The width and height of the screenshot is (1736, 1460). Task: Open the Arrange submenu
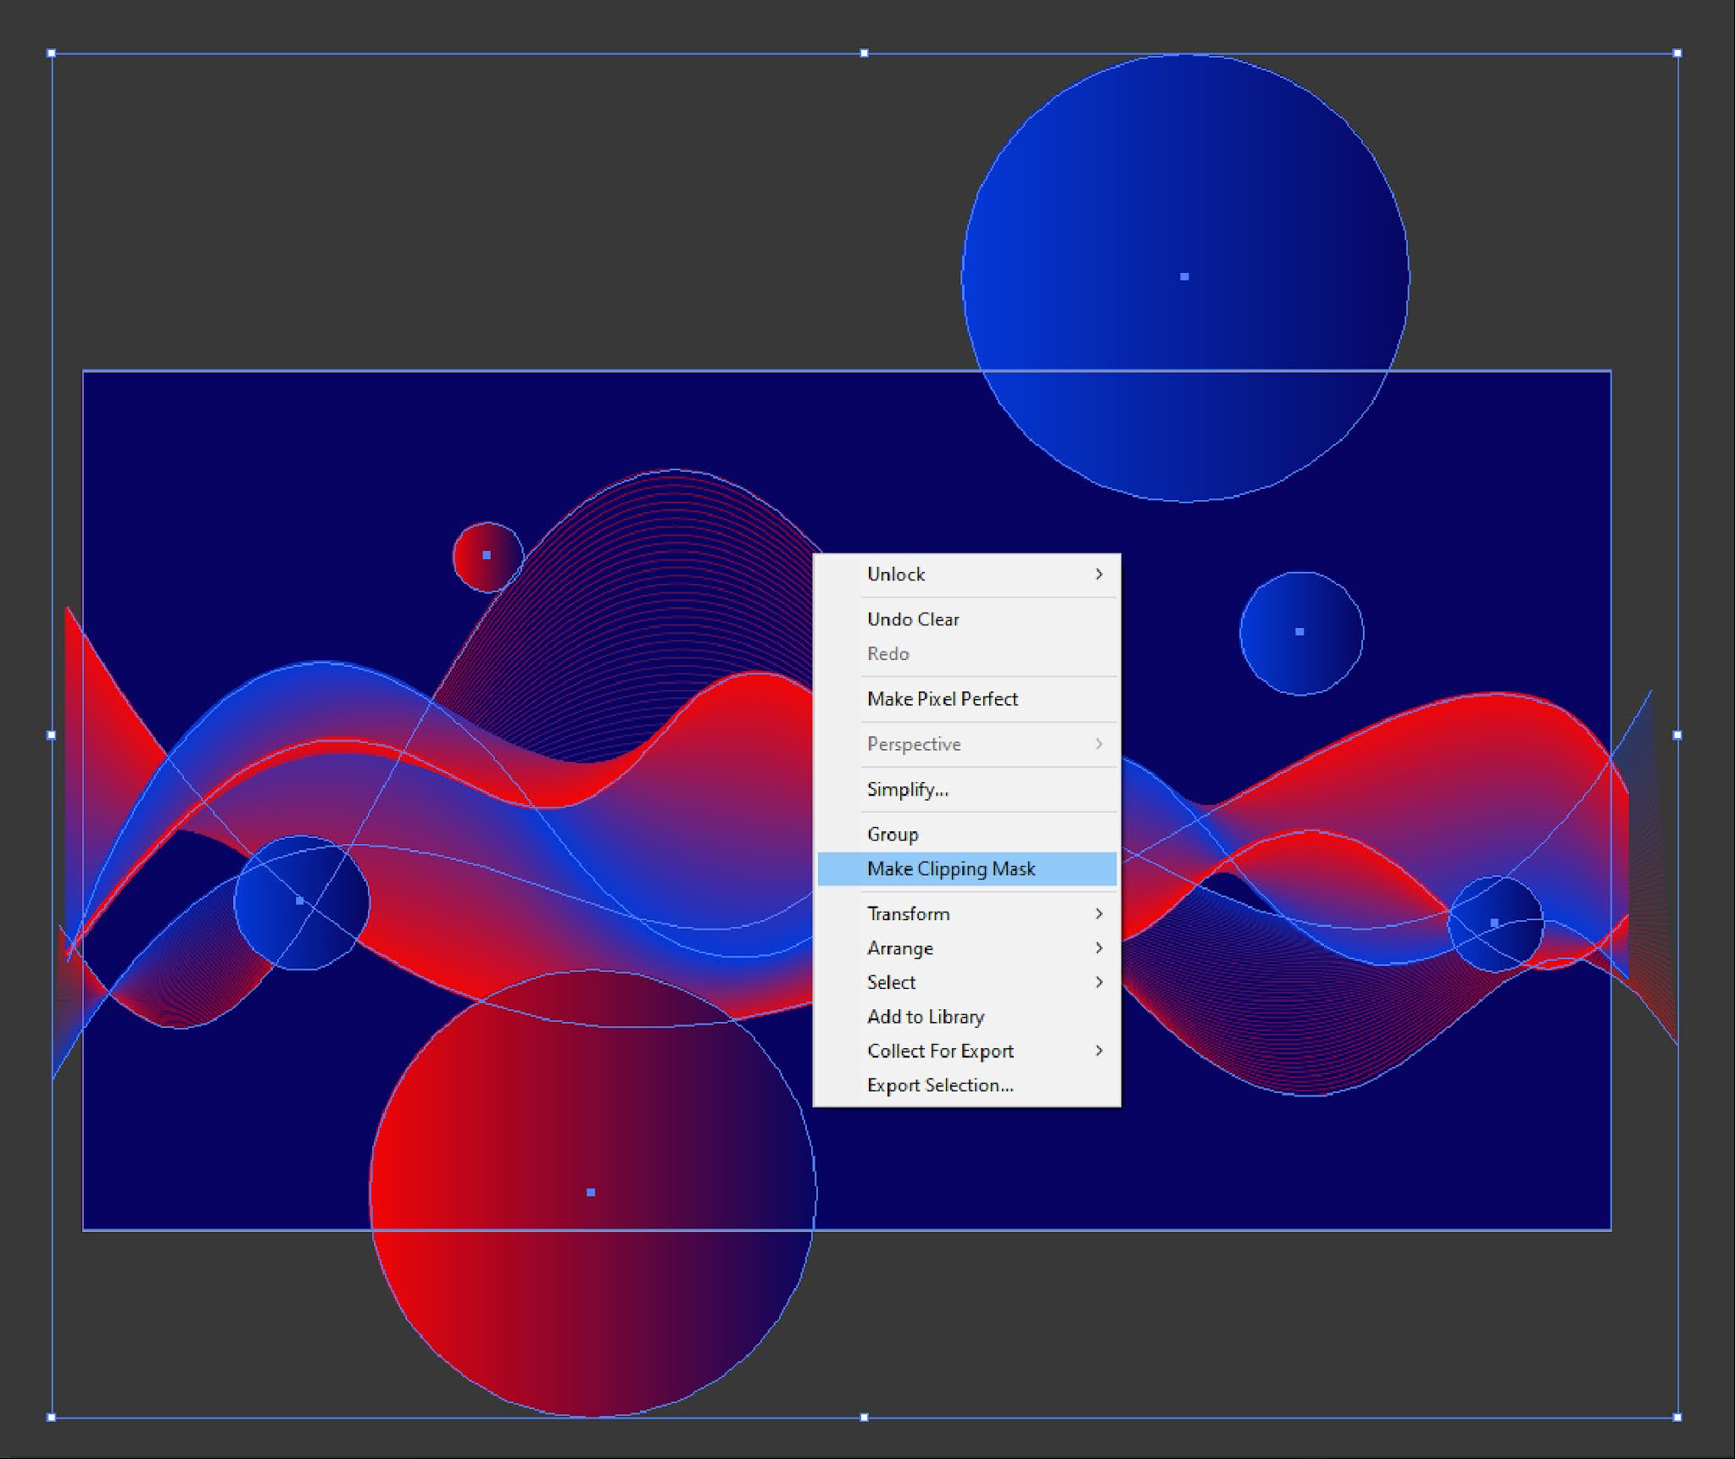click(1099, 948)
